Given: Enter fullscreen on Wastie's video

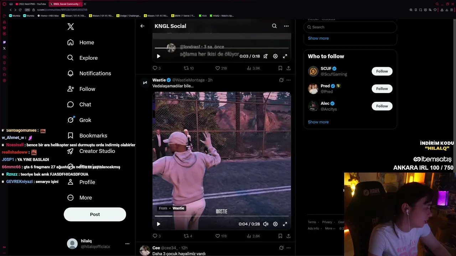Looking at the screenshot, I should [285, 224].
